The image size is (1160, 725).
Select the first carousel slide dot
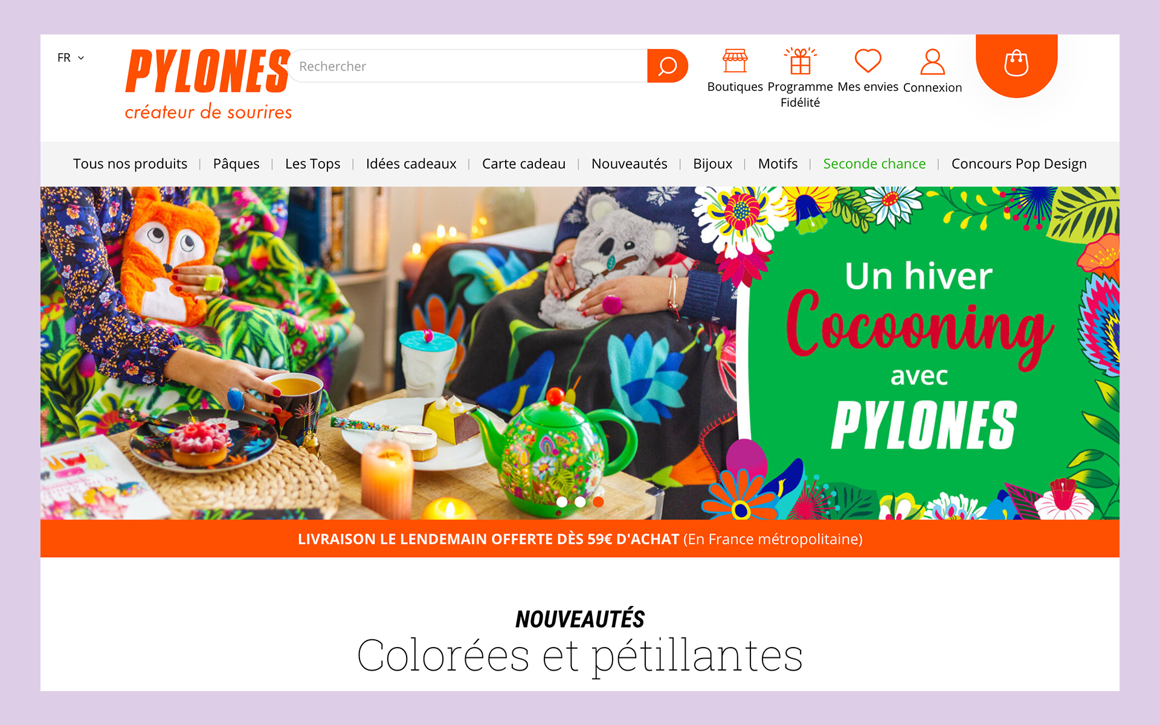(562, 501)
